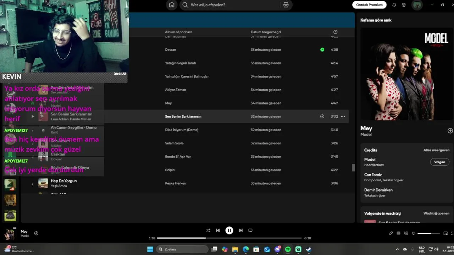Open Task View on the taskbar
The width and height of the screenshot is (454, 255).
click(214, 249)
